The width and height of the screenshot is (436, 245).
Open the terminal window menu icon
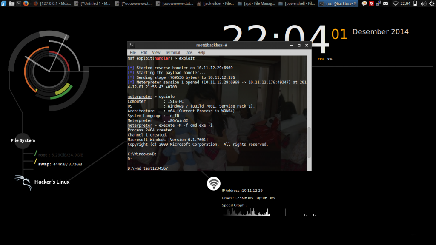click(x=132, y=45)
